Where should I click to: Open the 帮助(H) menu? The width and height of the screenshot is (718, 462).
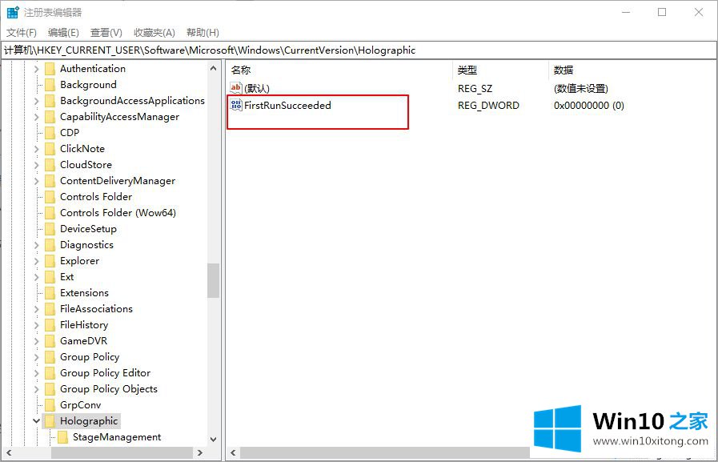(x=203, y=33)
